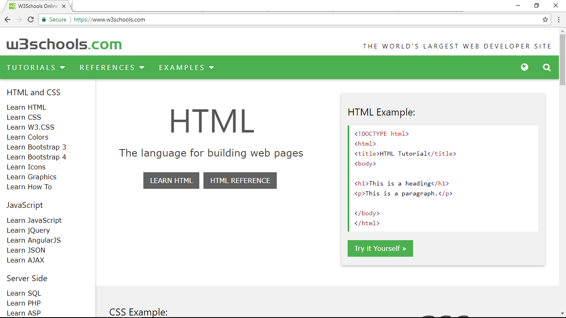Open the Learn AJAX link
The height and width of the screenshot is (318, 566).
(25, 260)
